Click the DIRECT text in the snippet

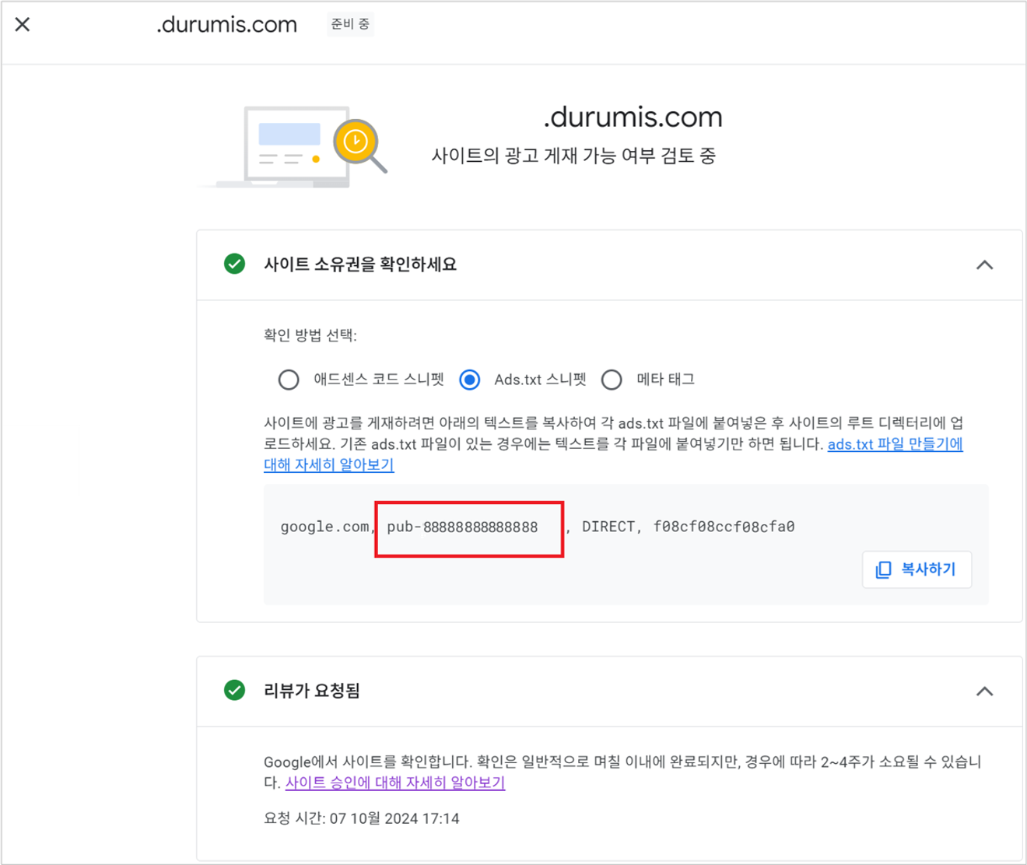coord(608,527)
